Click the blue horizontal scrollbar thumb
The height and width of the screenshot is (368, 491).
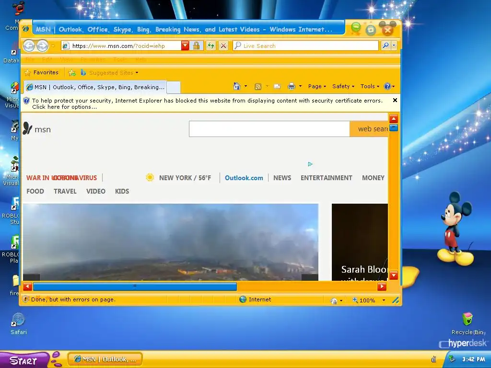pos(135,287)
